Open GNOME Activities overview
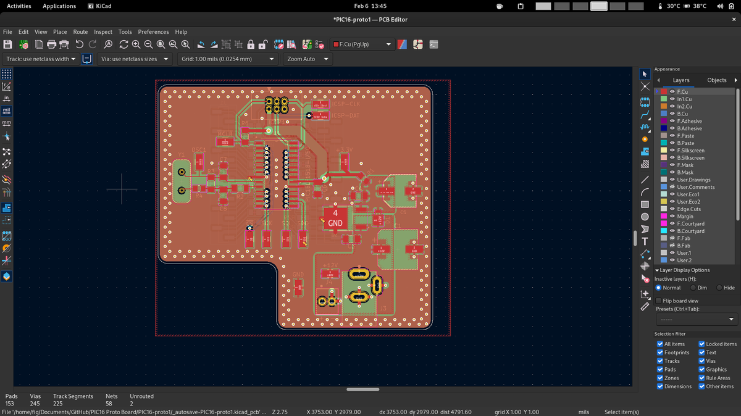The height and width of the screenshot is (416, 741). 19,6
